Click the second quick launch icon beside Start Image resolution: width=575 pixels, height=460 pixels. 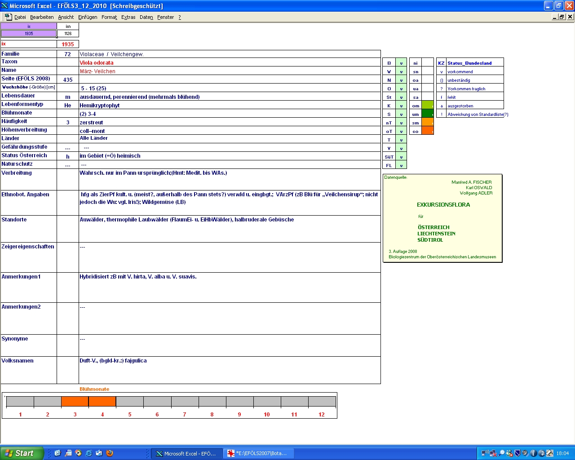(x=68, y=453)
